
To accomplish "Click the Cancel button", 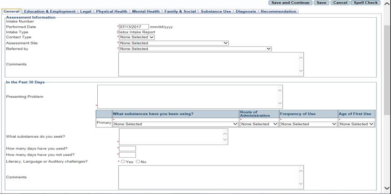I will tap(339, 3).
